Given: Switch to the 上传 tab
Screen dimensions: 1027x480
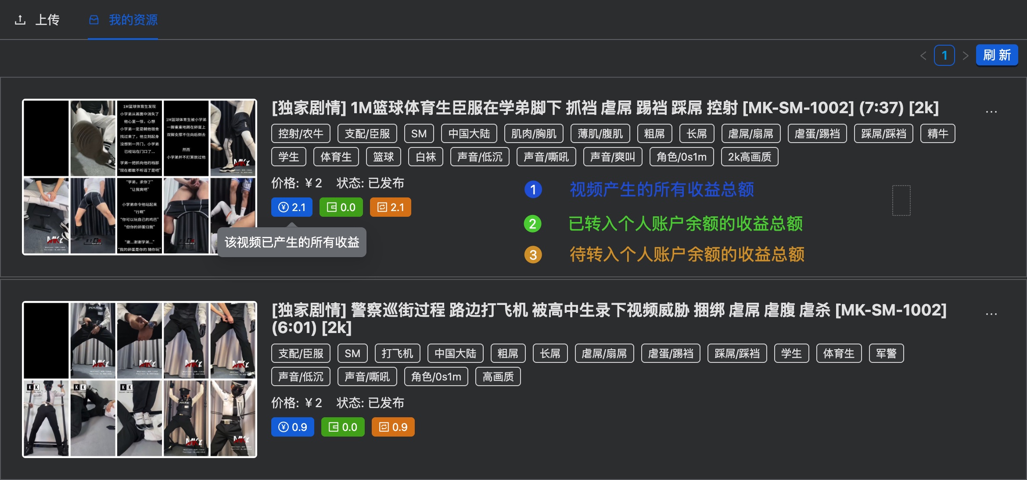Looking at the screenshot, I should [x=47, y=20].
